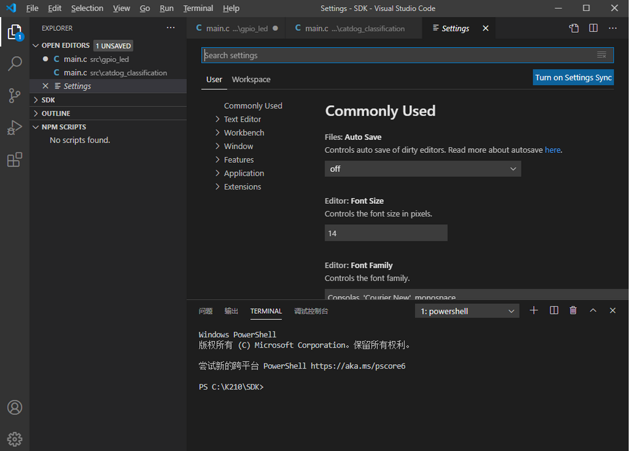Open the Help menu
The height and width of the screenshot is (451, 630).
pyautogui.click(x=231, y=8)
